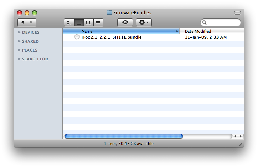
Task: Minimize the window with the yellow button
Action: pyautogui.click(x=27, y=13)
